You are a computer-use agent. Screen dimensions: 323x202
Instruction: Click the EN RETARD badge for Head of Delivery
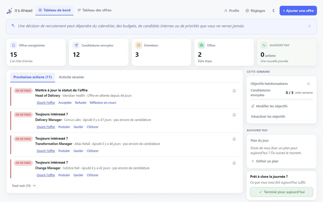[x=23, y=91]
